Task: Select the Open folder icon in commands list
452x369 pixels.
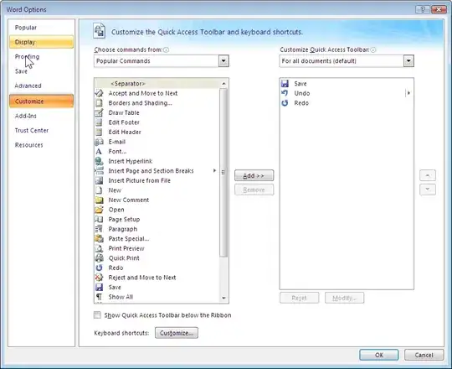Action: pos(99,210)
